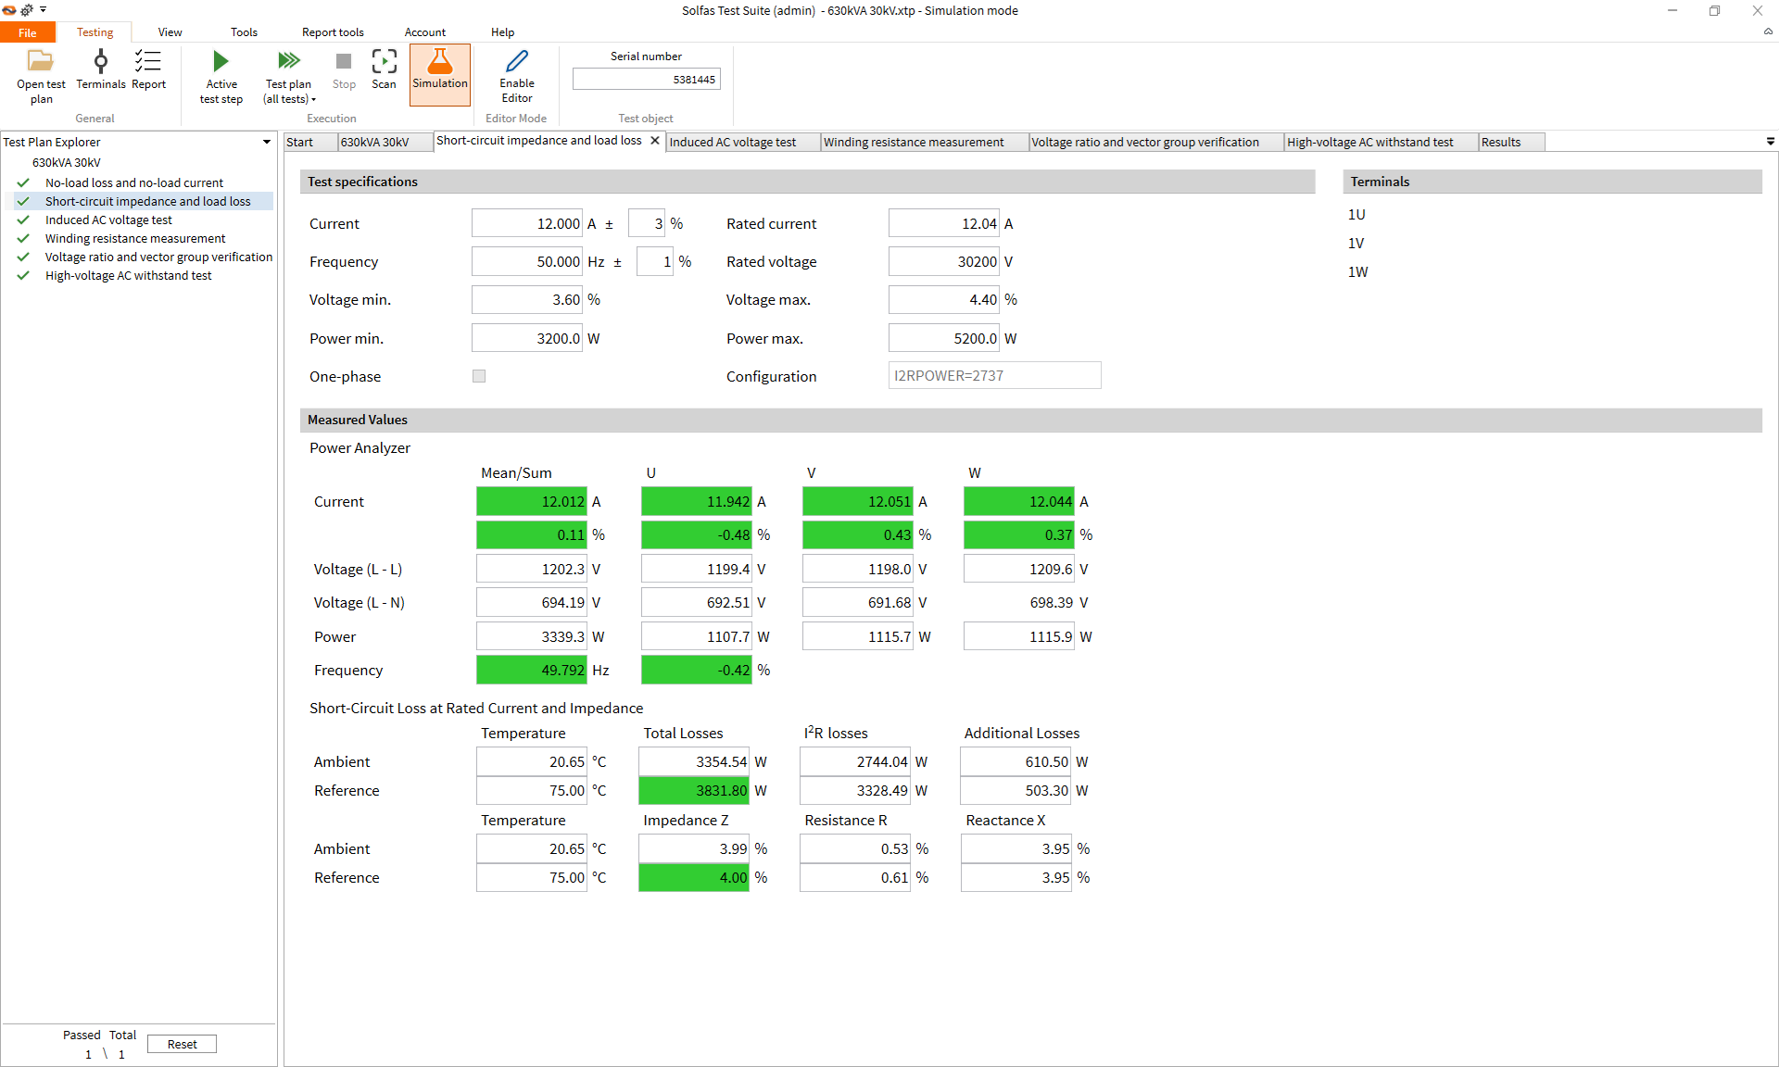Open the Terminals tool

click(x=100, y=63)
